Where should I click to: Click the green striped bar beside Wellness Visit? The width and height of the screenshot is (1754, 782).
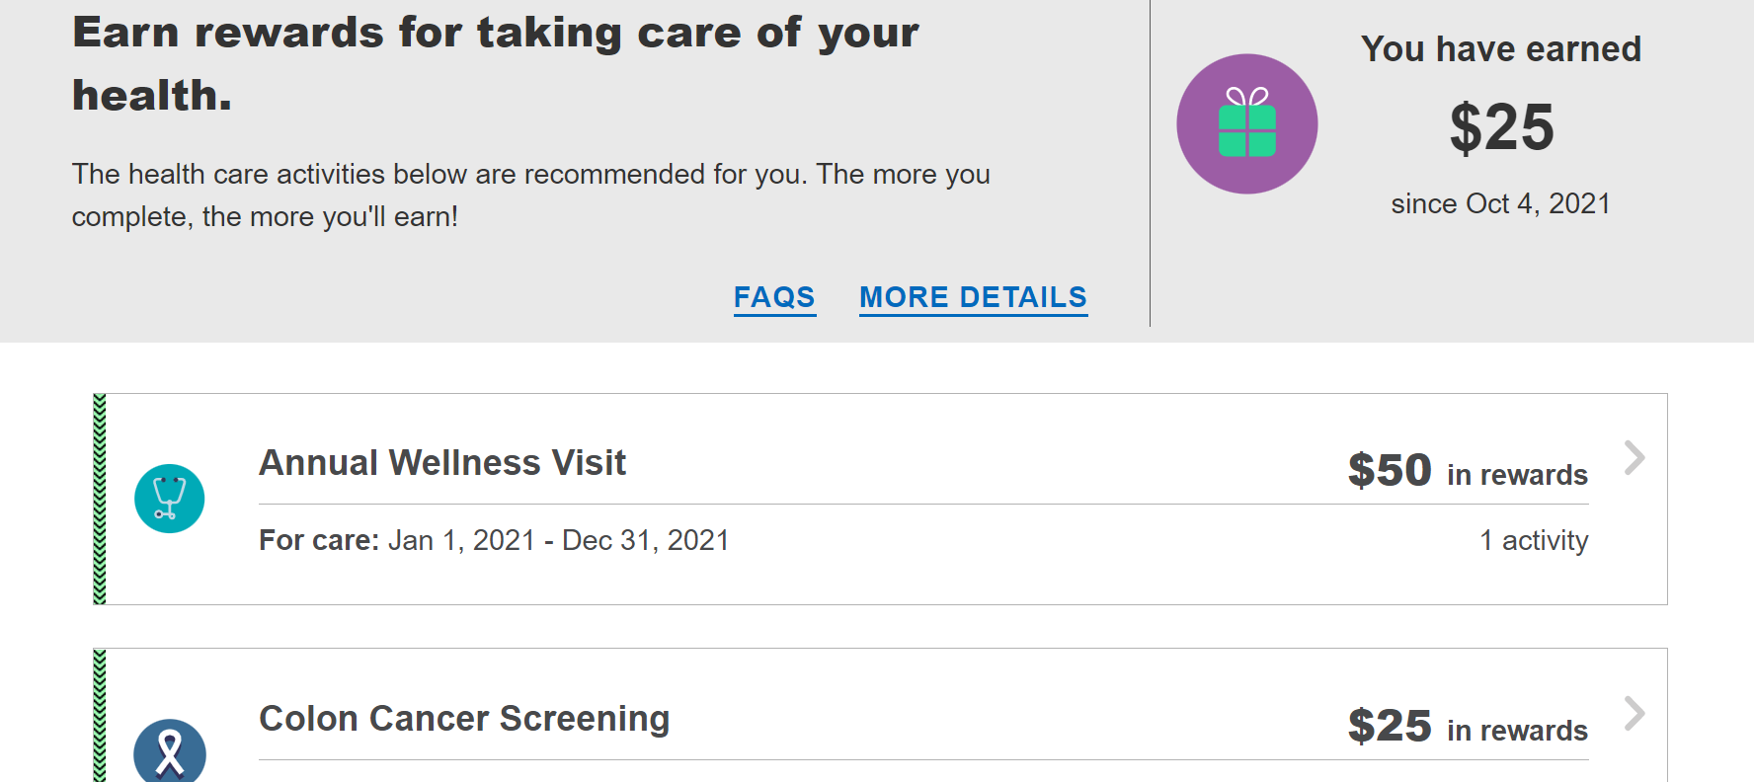click(100, 499)
